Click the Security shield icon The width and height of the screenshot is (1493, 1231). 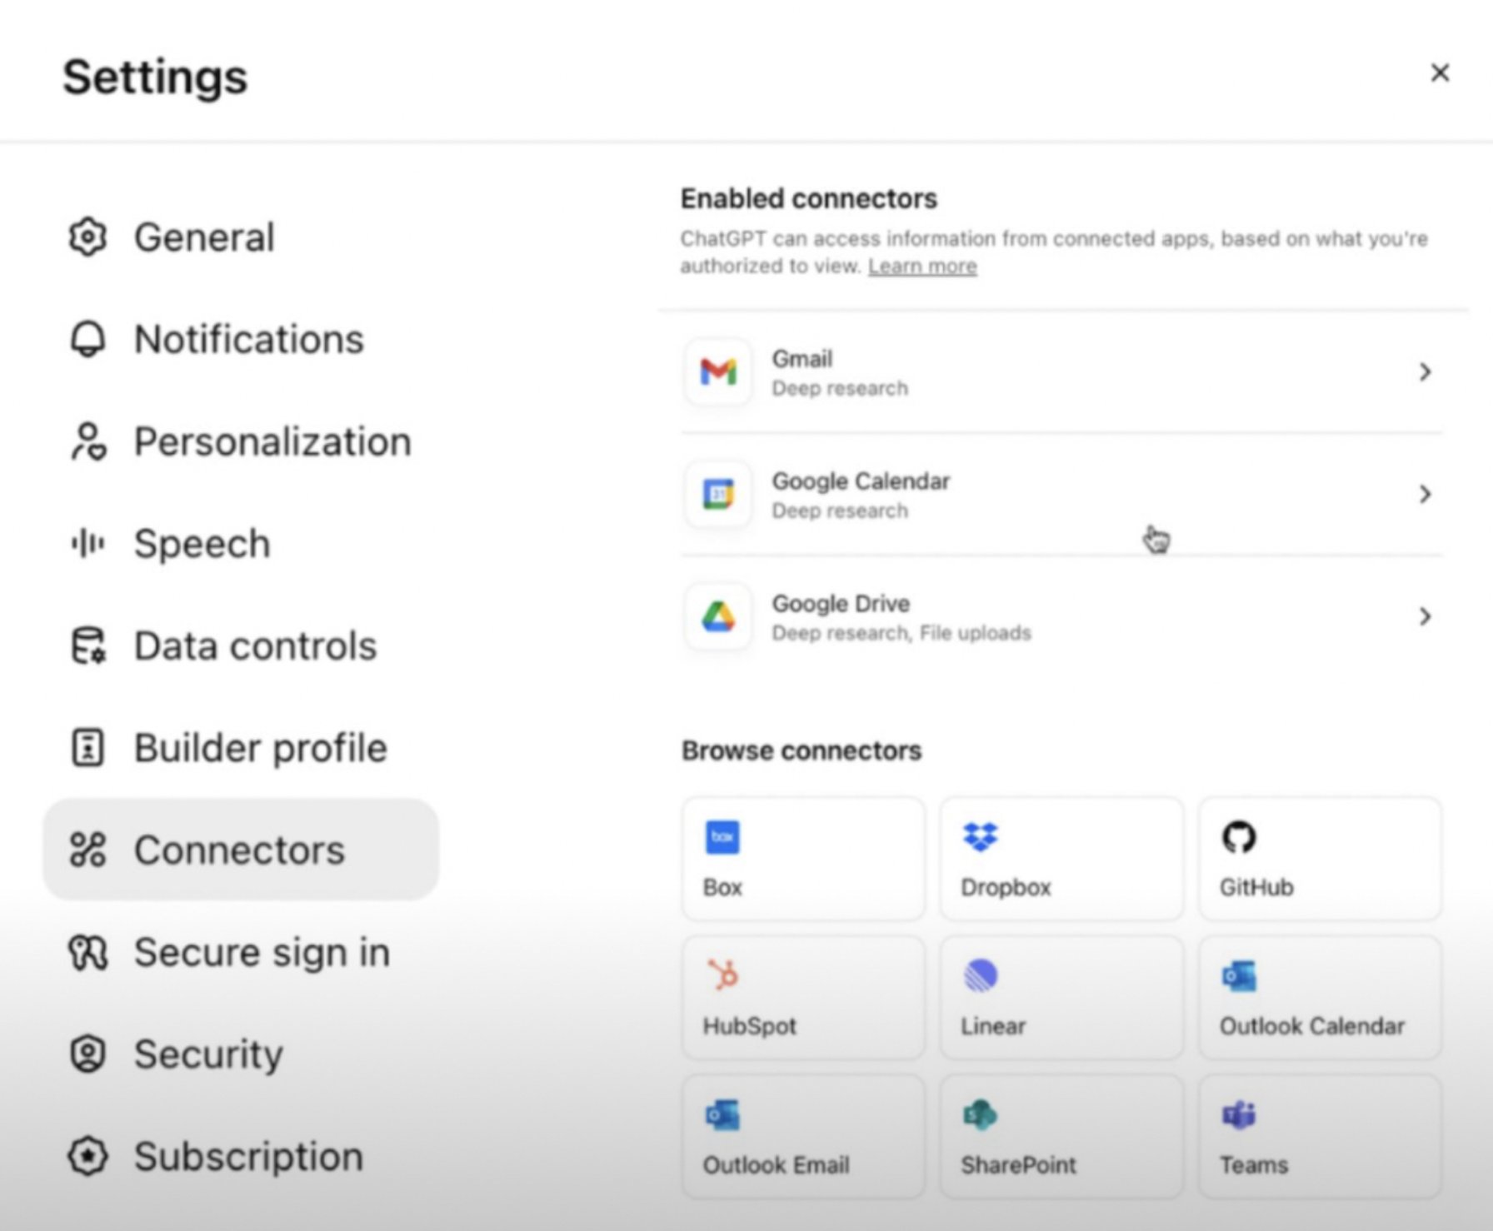pyautogui.click(x=87, y=1054)
